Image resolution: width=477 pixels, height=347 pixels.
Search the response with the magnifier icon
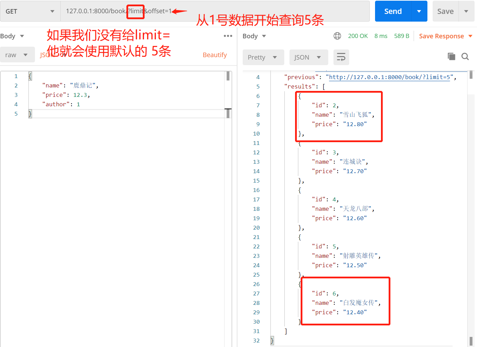click(465, 56)
